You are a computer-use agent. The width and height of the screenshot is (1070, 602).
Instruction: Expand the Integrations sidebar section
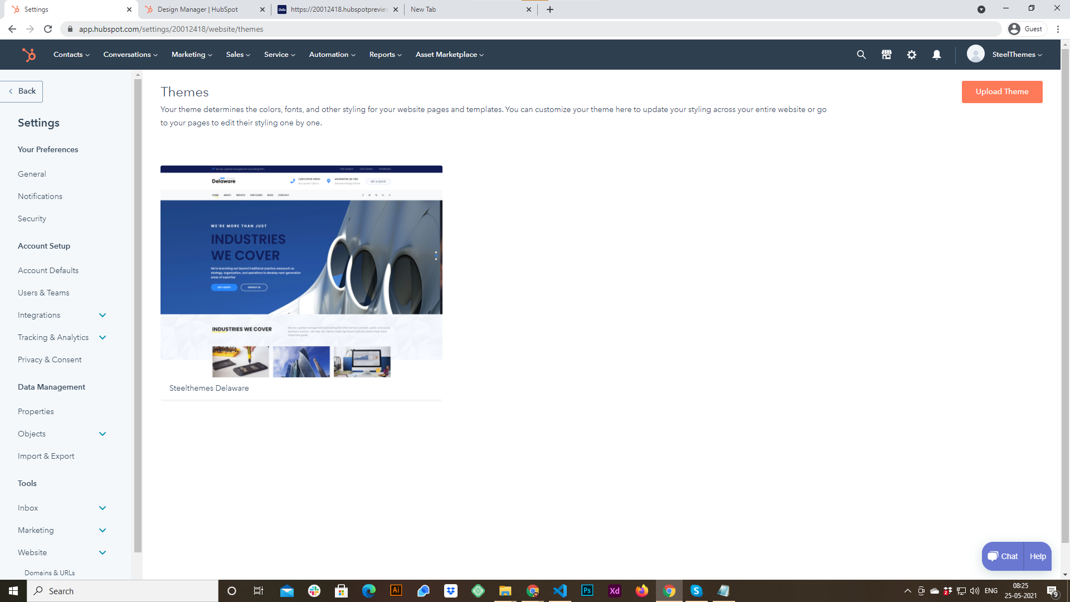(x=103, y=315)
